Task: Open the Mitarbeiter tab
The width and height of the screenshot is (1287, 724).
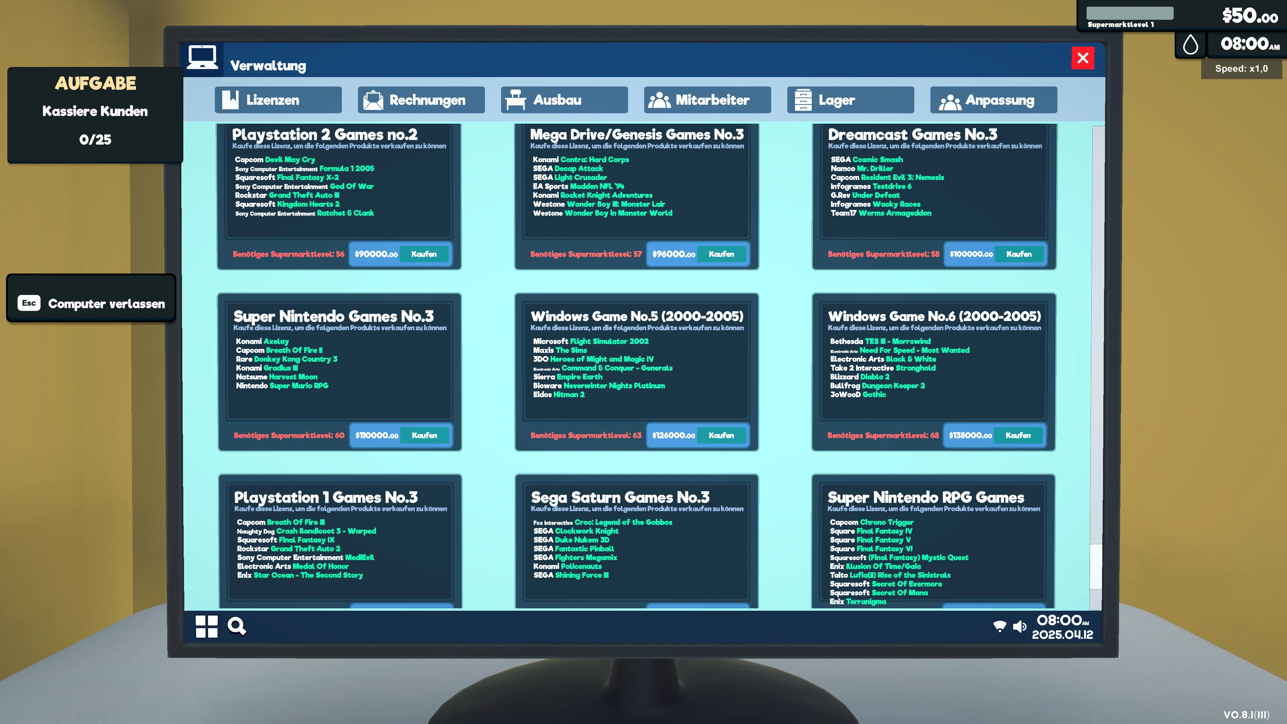Action: [708, 100]
